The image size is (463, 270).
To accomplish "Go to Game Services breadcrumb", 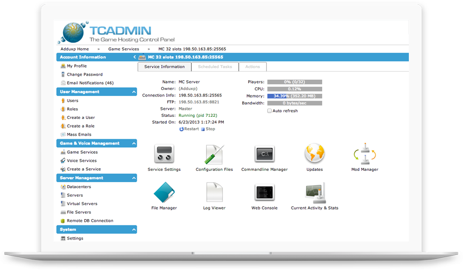I will click(x=123, y=49).
